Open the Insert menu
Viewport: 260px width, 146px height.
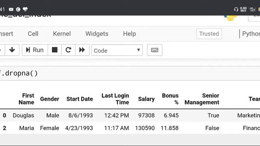coord(6,34)
